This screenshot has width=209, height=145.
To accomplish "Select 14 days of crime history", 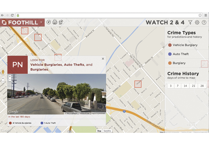I will click(185, 86).
